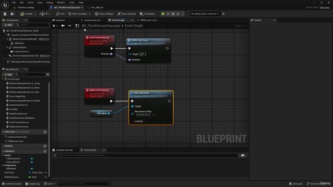This screenshot has height=187, width=333.
Task: Close the Event Graph tab
Action: tap(132, 20)
